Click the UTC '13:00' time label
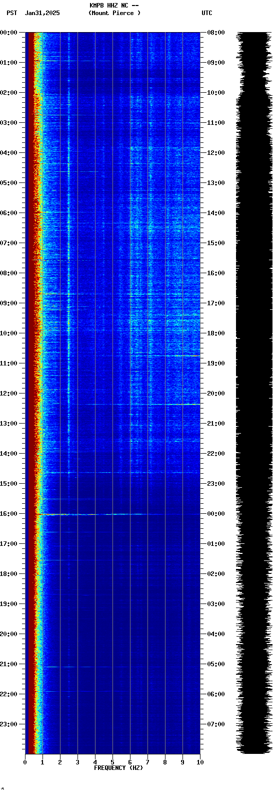This screenshot has height=794, width=276. tap(216, 183)
